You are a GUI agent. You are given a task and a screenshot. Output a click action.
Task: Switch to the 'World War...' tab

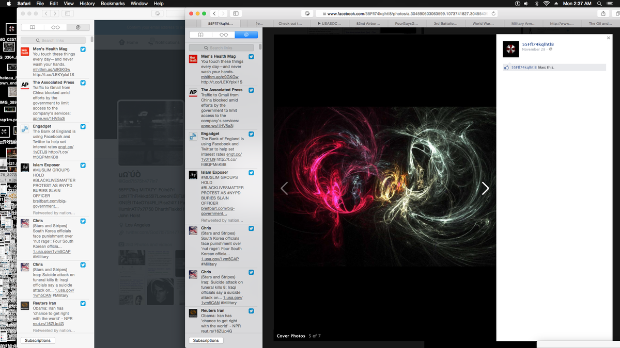[x=483, y=24]
